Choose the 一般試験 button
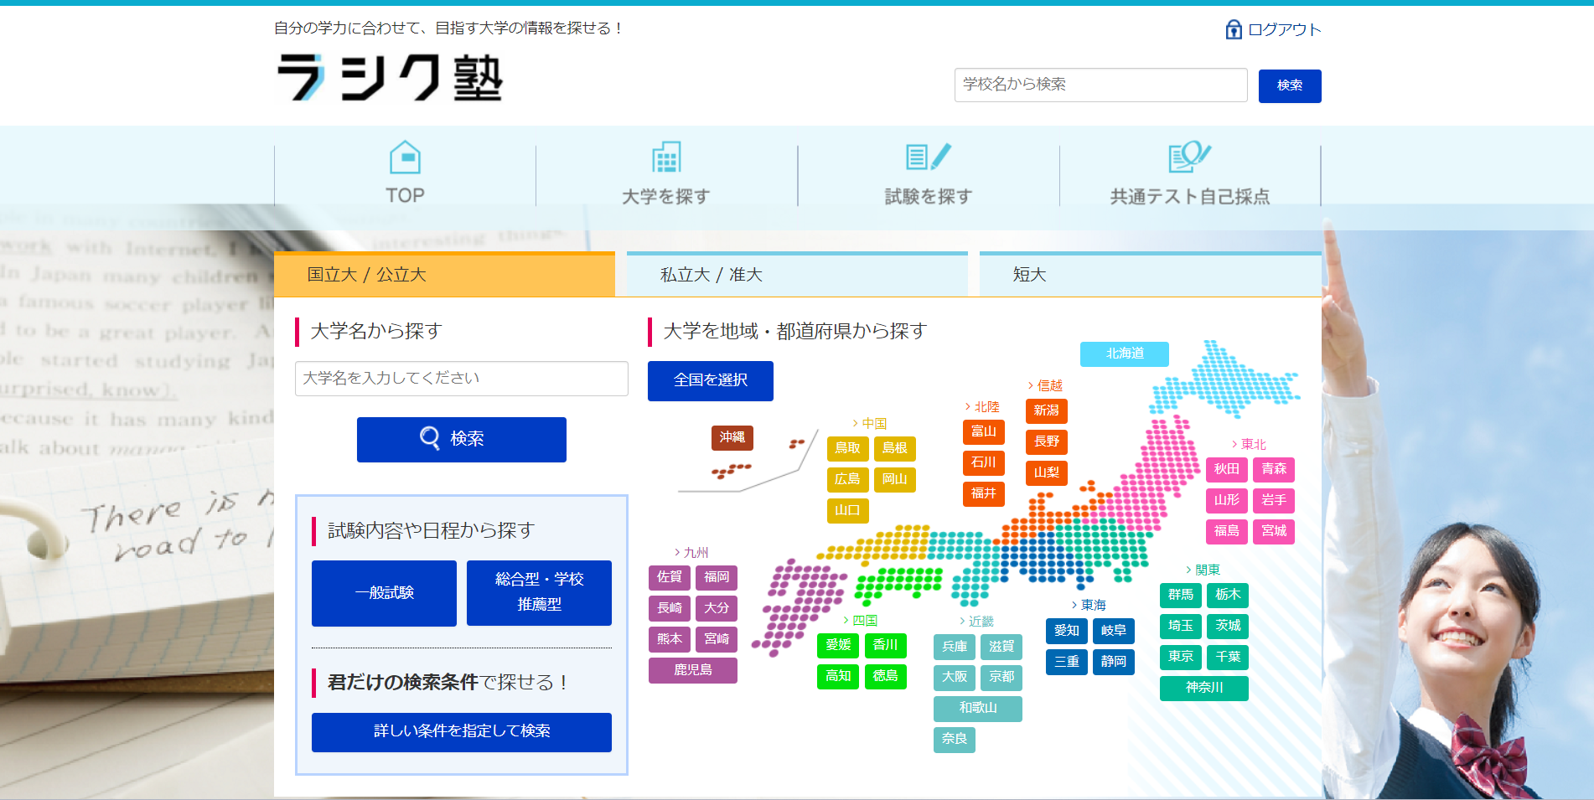Screen dimensions: 1594x800 pyautogui.click(x=384, y=593)
